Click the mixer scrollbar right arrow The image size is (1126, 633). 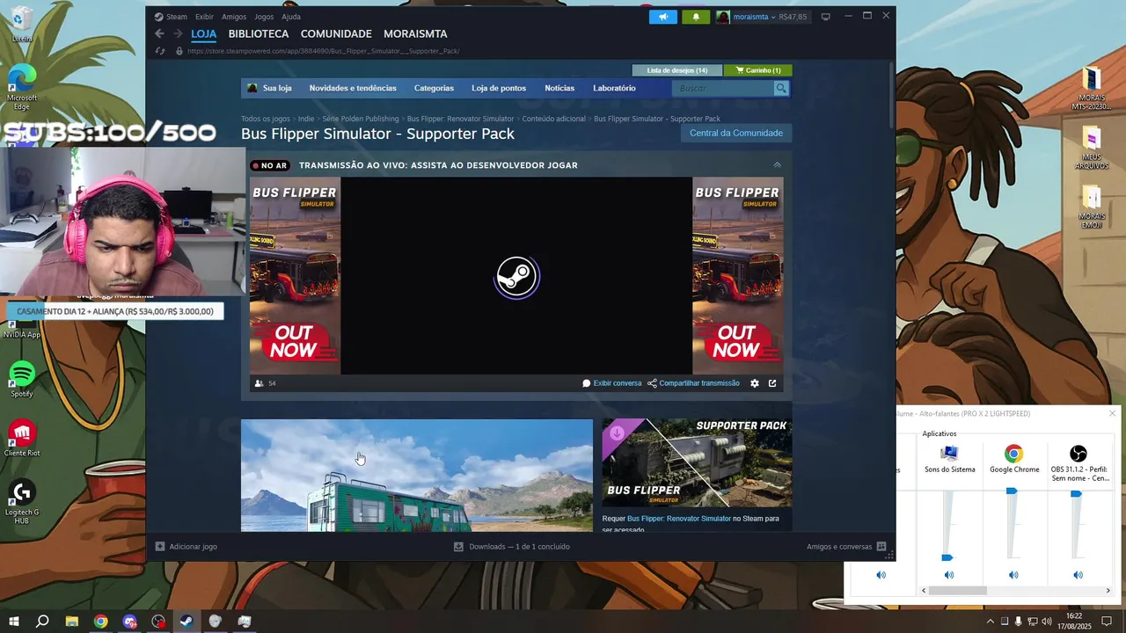[x=1108, y=591]
